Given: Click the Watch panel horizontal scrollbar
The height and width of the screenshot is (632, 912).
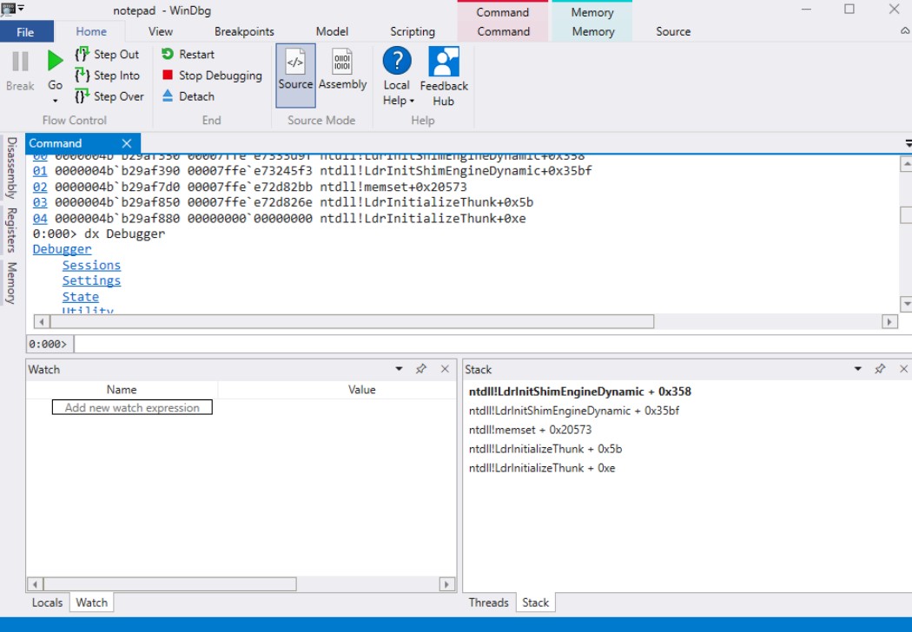Looking at the screenshot, I should 170,583.
